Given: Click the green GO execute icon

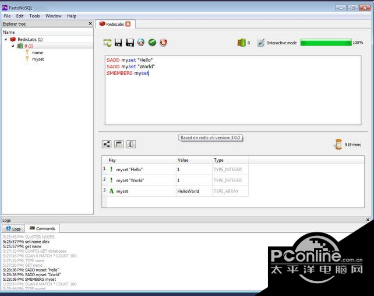Looking at the screenshot, I should point(152,43).
